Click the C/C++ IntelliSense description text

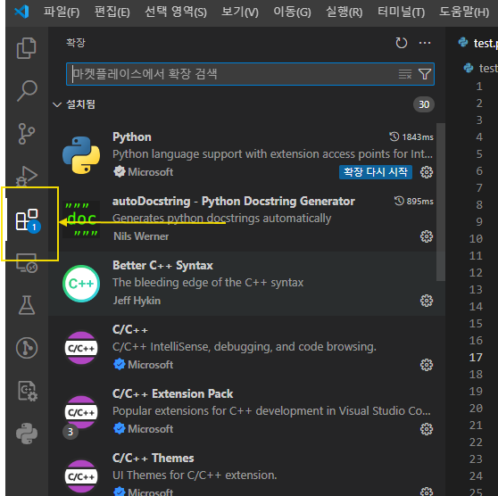pos(245,347)
